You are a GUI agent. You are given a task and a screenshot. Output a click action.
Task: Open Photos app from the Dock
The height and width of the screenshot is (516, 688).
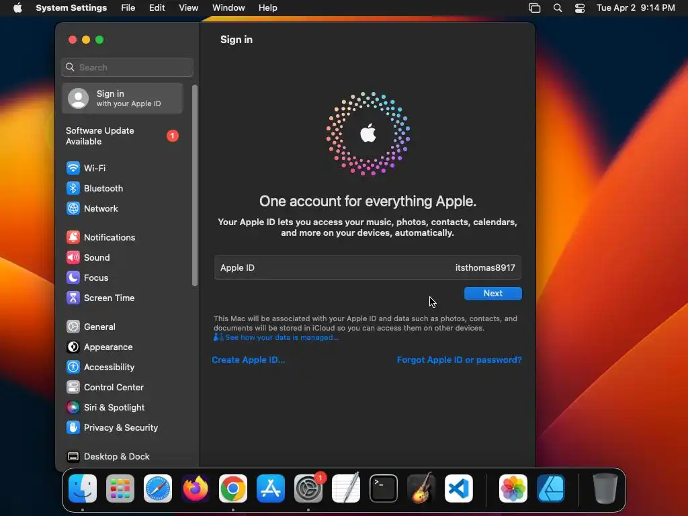click(513, 488)
